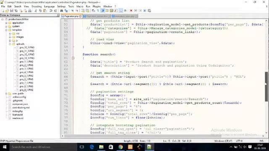Open the File menu
The height and width of the screenshot is (151, 269).
(3, 6)
